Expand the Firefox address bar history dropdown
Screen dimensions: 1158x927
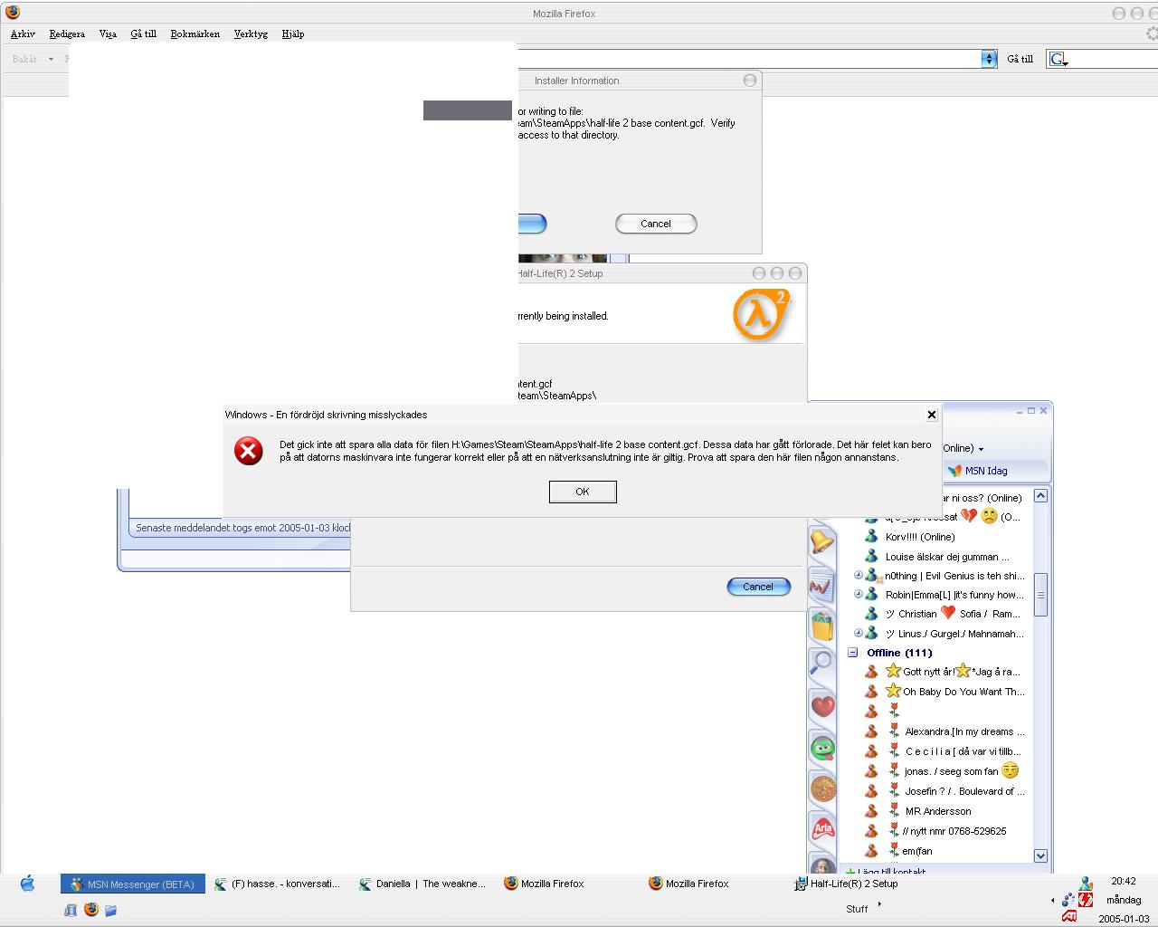pos(989,59)
